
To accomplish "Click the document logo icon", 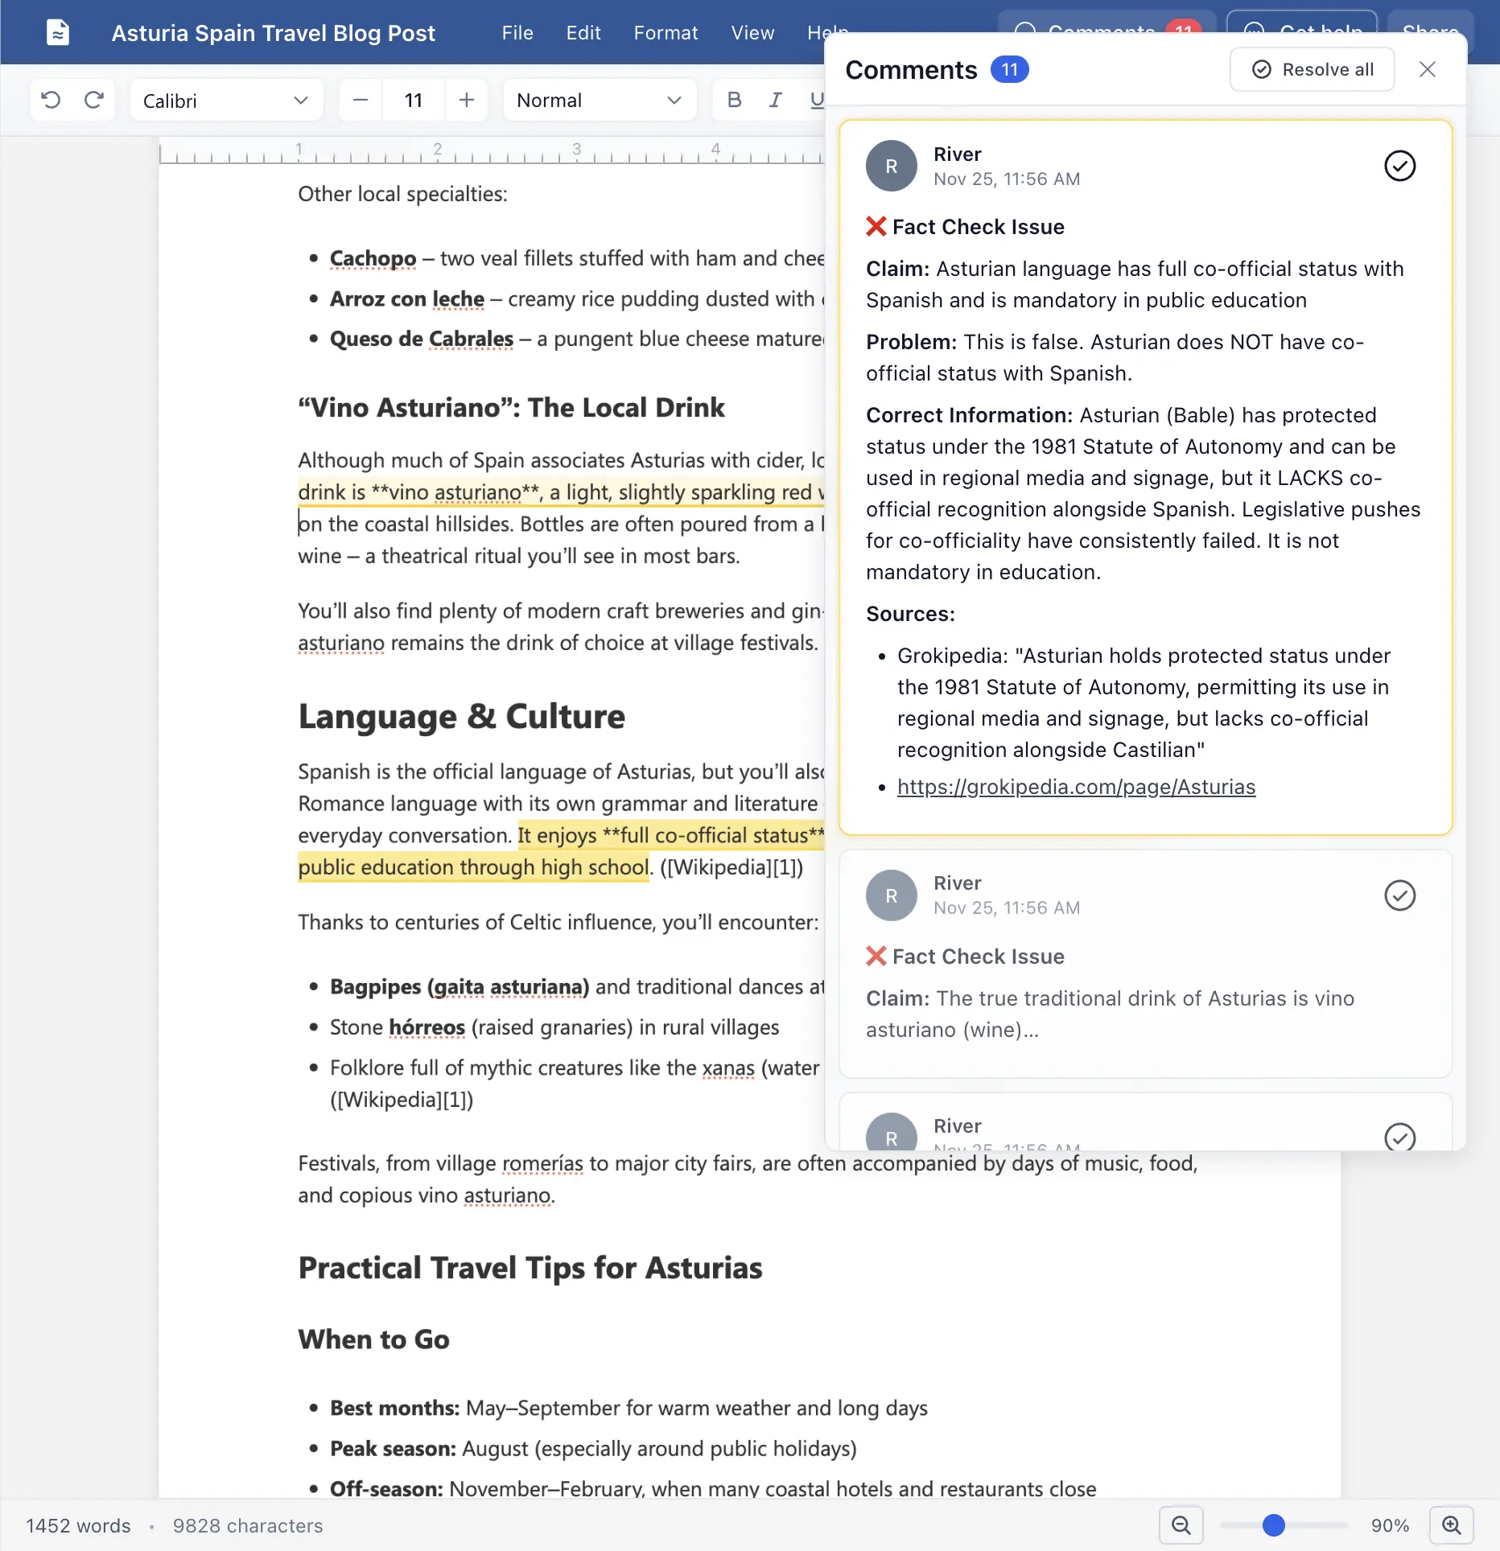I will (x=58, y=33).
